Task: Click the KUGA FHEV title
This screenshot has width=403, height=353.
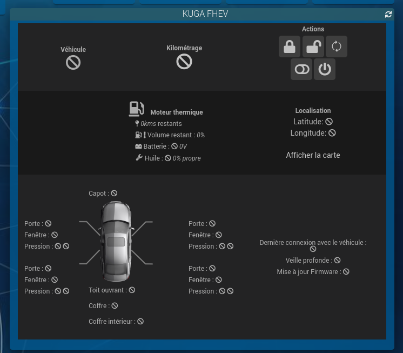Action: 205,14
